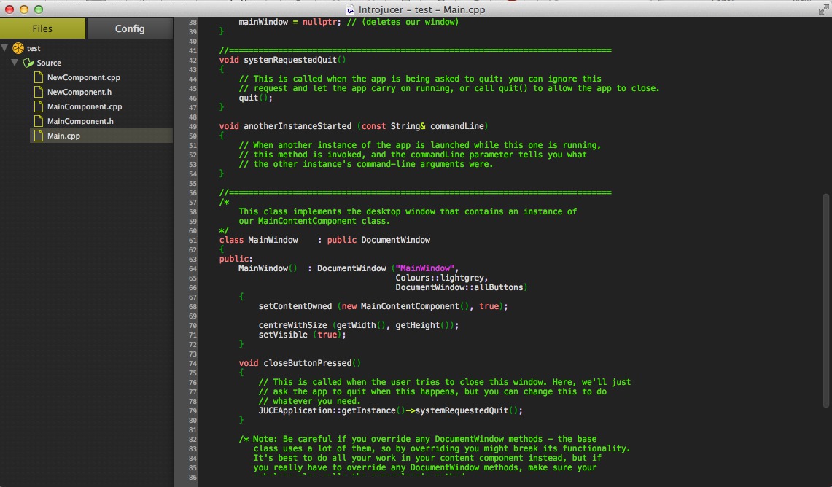
Task: Select MainComponent.cpp in the tree
Action: [85, 106]
